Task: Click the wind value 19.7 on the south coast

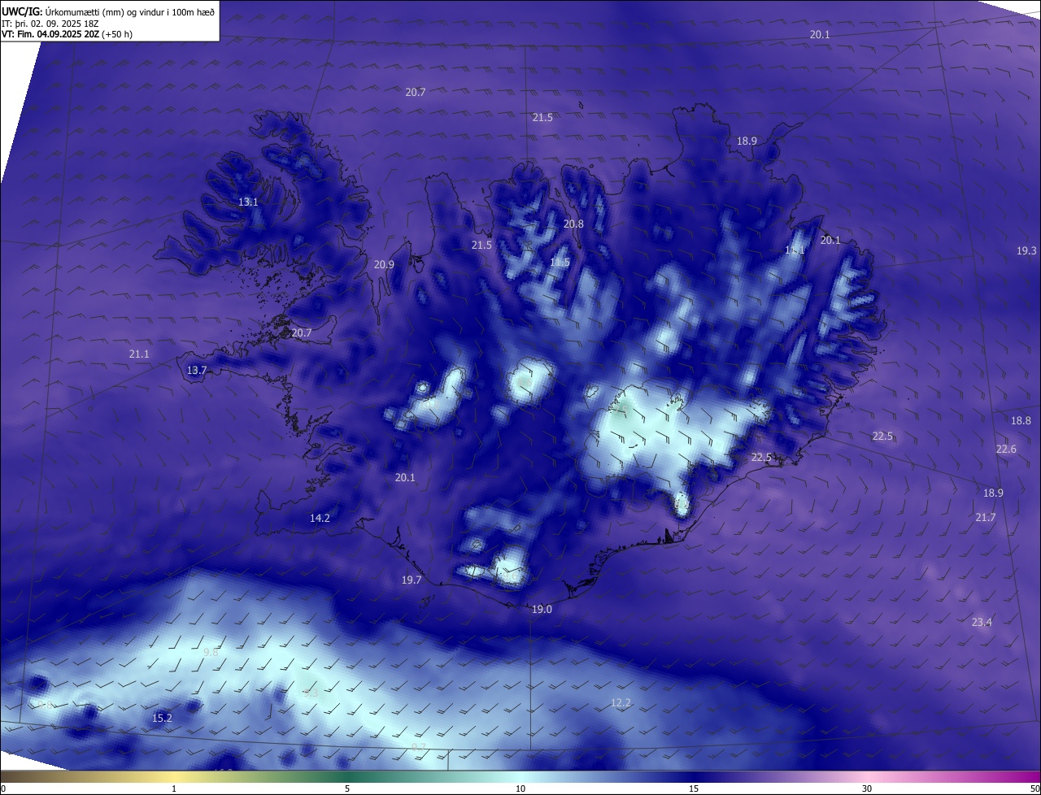Action: point(412,580)
